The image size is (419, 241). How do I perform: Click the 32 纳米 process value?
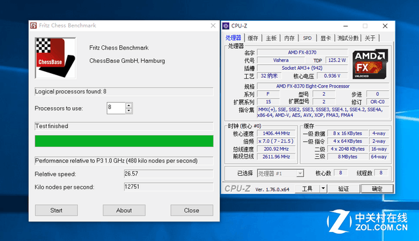(269, 76)
